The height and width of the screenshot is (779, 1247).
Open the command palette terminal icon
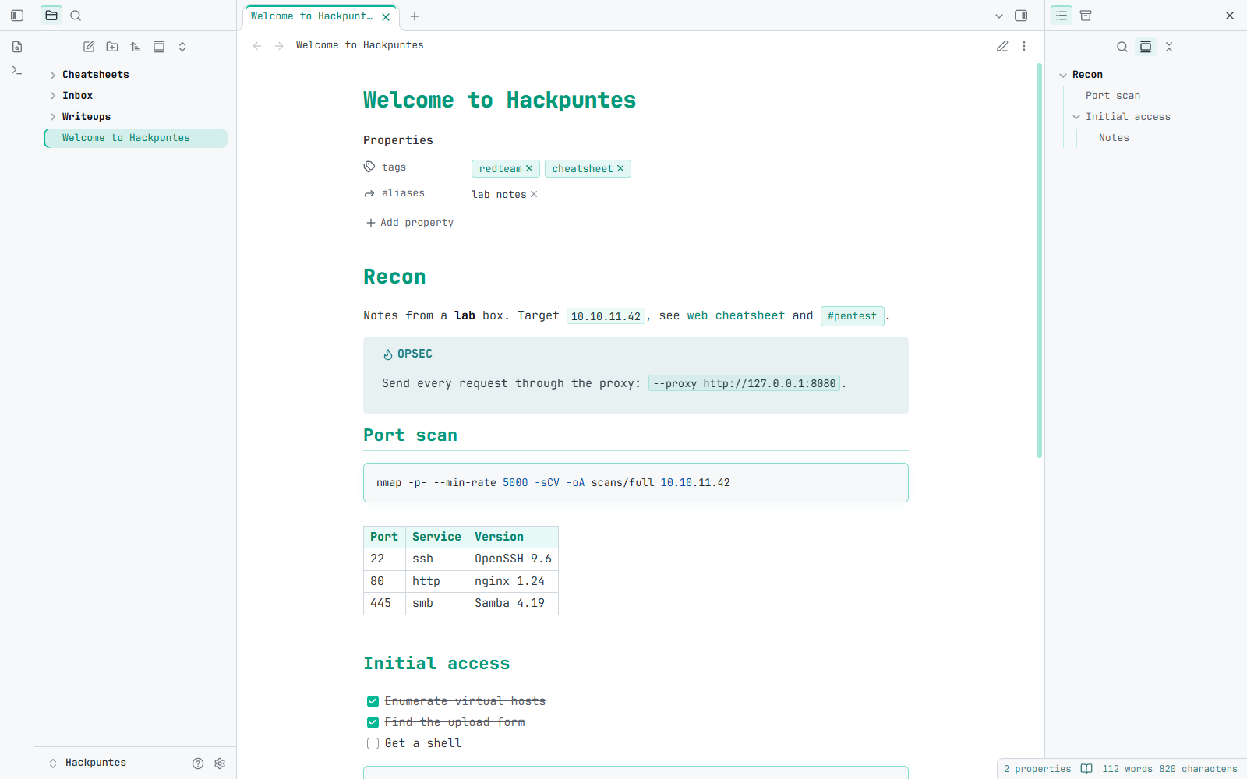17,70
